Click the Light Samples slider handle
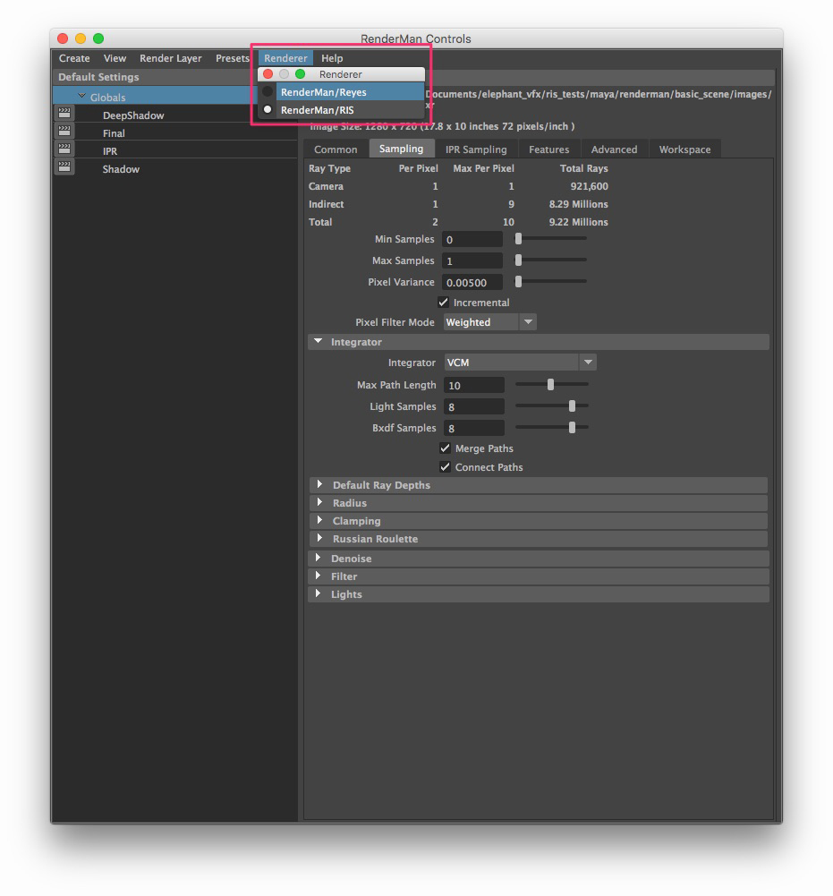Image resolution: width=833 pixels, height=896 pixels. pos(572,405)
